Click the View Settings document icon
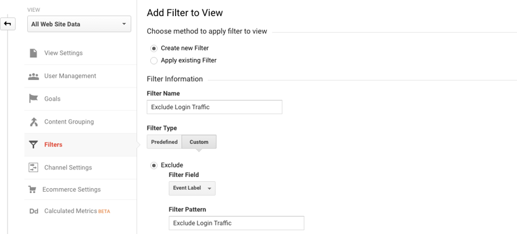 click(x=34, y=53)
